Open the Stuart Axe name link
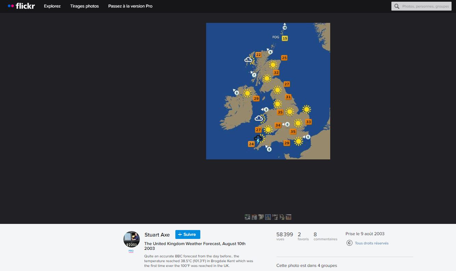The width and height of the screenshot is (456, 271). point(157,235)
